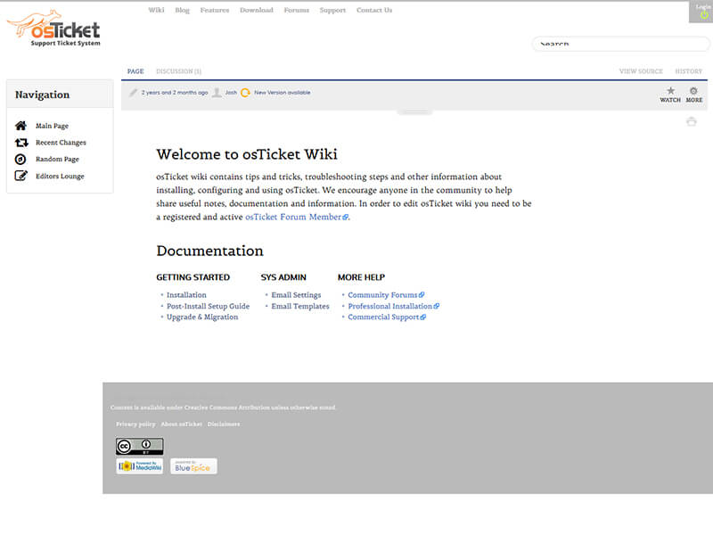Image resolution: width=713 pixels, height=535 pixels.
Task: Open Editors Lounge link
Action: tap(60, 176)
